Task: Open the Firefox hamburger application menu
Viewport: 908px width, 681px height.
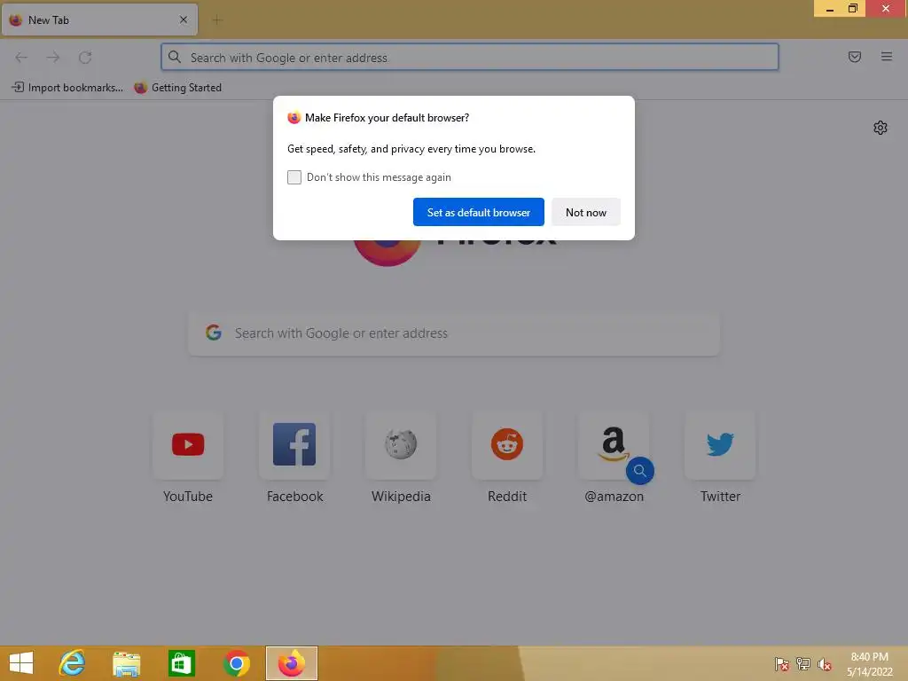Action: coord(886,57)
